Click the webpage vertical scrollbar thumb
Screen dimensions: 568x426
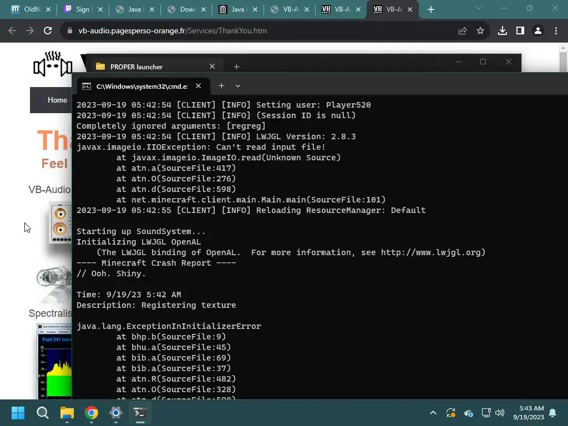[x=563, y=62]
